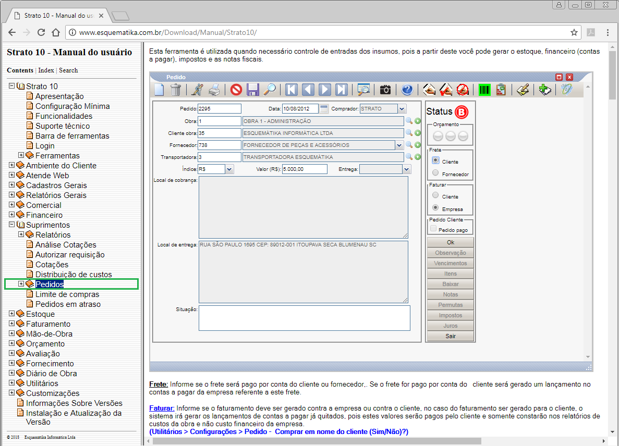Open the calendar picker beside Data field

(324, 108)
